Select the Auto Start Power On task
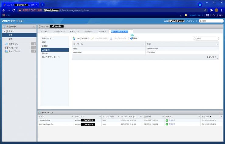225x144 pixels. point(130,124)
